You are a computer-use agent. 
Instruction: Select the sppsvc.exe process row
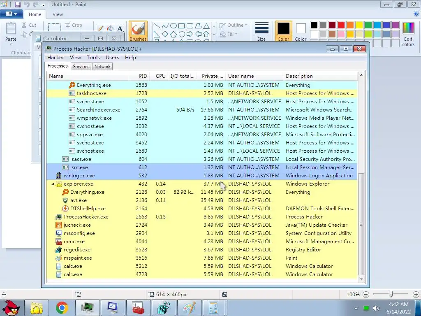(202, 135)
